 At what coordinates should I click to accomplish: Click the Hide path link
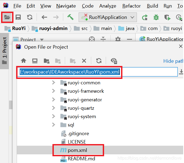coord(173,61)
